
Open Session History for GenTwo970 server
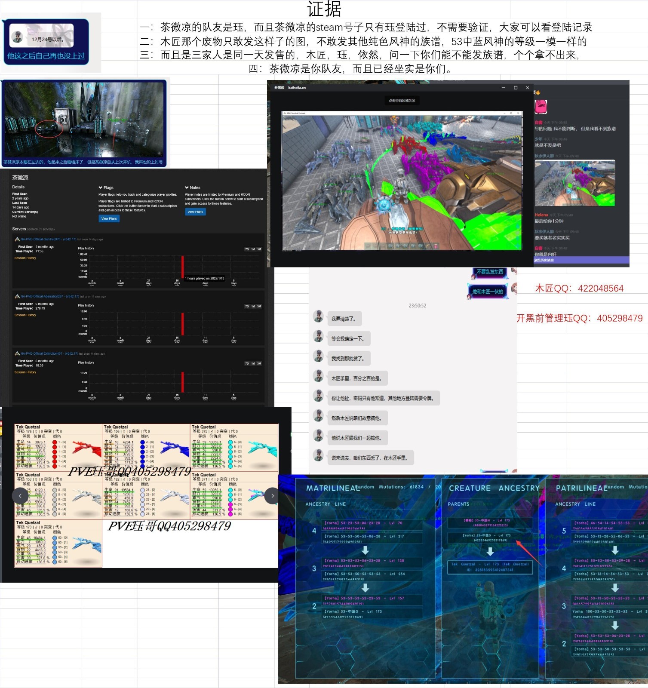pos(25,258)
